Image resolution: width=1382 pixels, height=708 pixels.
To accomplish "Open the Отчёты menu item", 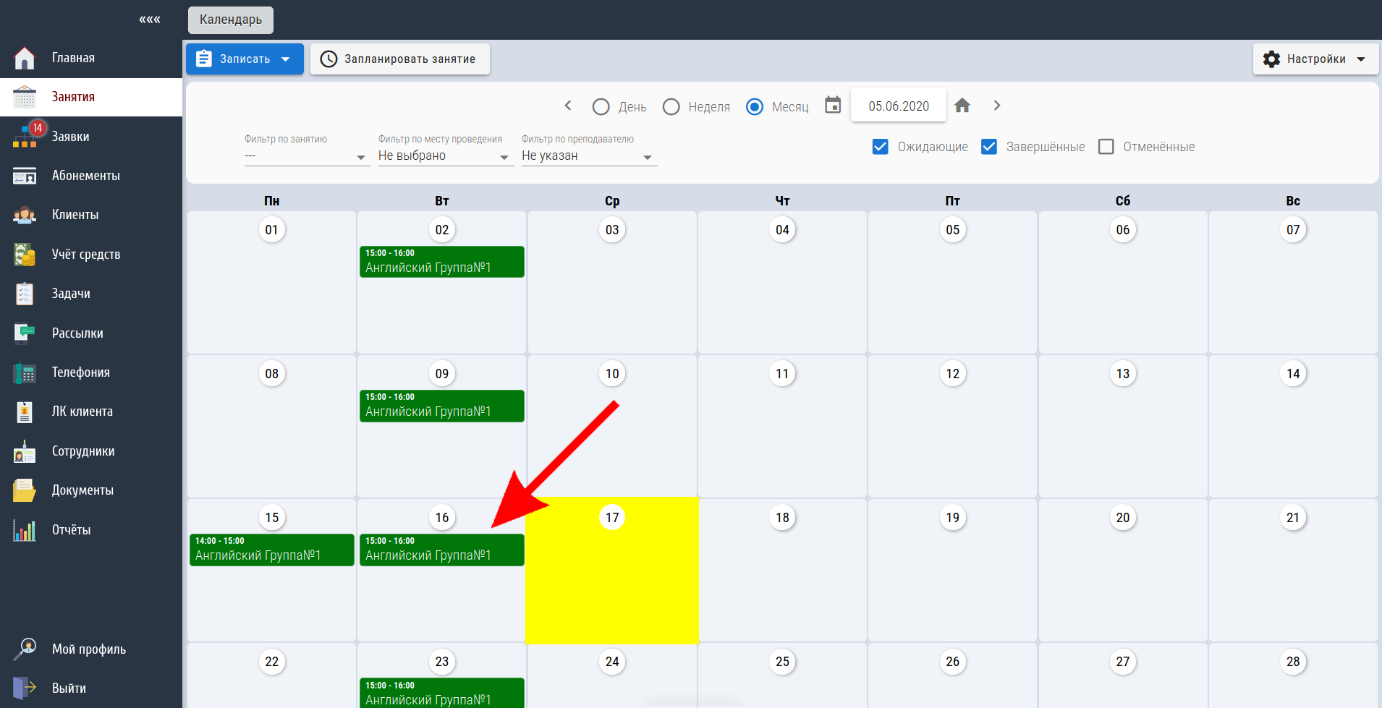I will tap(91, 530).
